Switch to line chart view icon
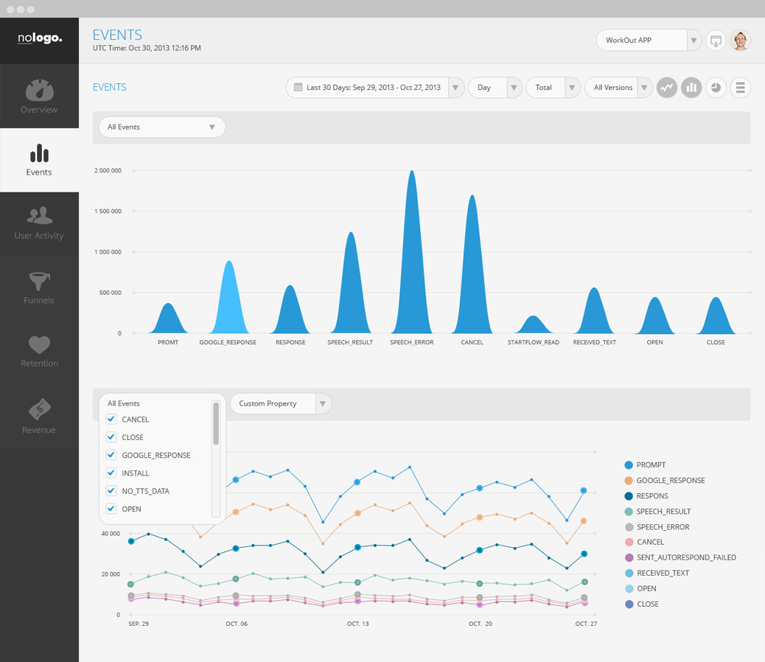765x662 pixels. click(666, 88)
